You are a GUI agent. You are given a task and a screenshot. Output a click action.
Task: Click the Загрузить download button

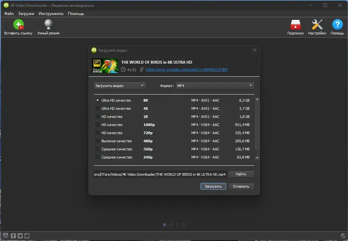click(x=213, y=186)
